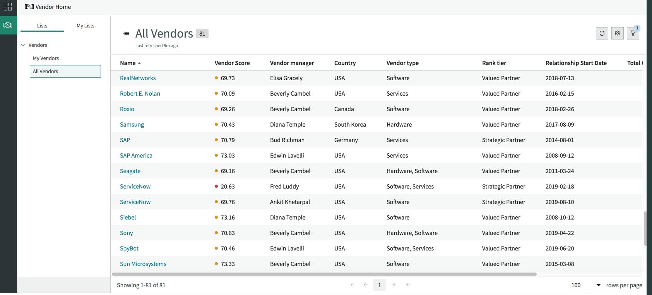Click the Relationship Start Date column header
Screen dimensions: 652x295
click(576, 63)
